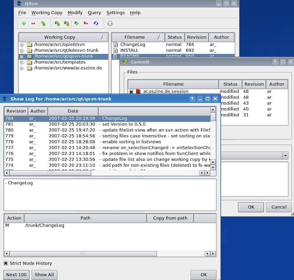Expand the /home/ar/src/opieII/svn tree node
This screenshot has height=280, width=294.
click(x=22, y=45)
